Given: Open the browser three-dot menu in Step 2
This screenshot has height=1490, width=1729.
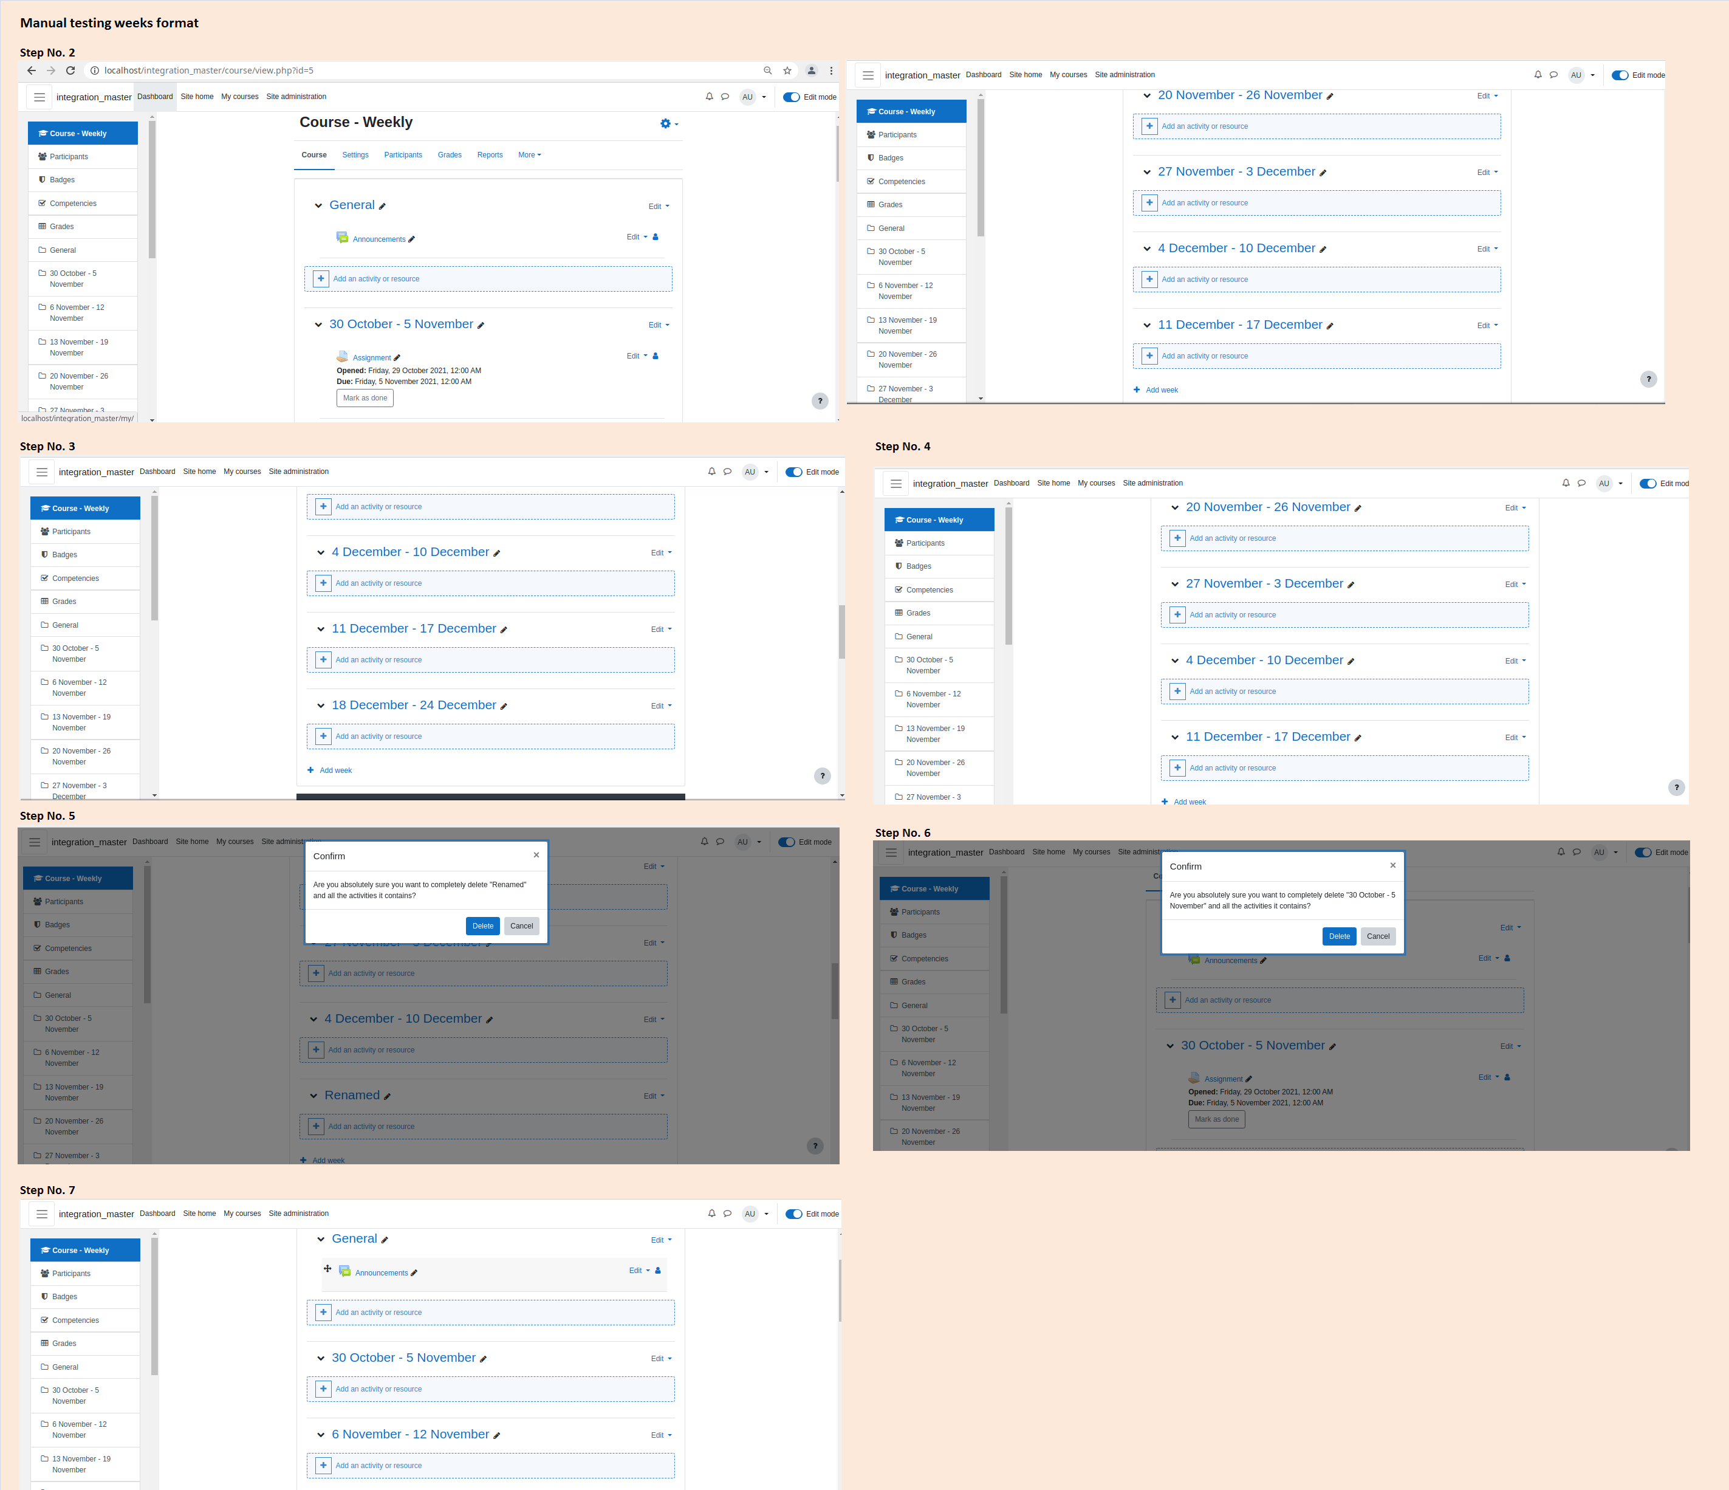Looking at the screenshot, I should (831, 71).
